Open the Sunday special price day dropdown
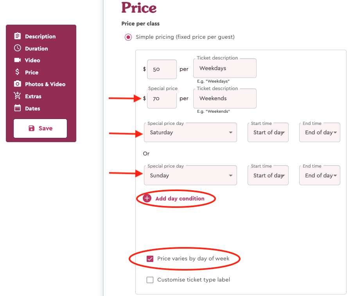The width and height of the screenshot is (352, 296). point(190,175)
